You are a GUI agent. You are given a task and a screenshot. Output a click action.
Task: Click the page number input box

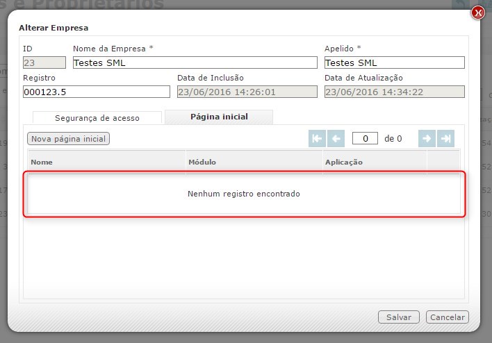pos(365,138)
